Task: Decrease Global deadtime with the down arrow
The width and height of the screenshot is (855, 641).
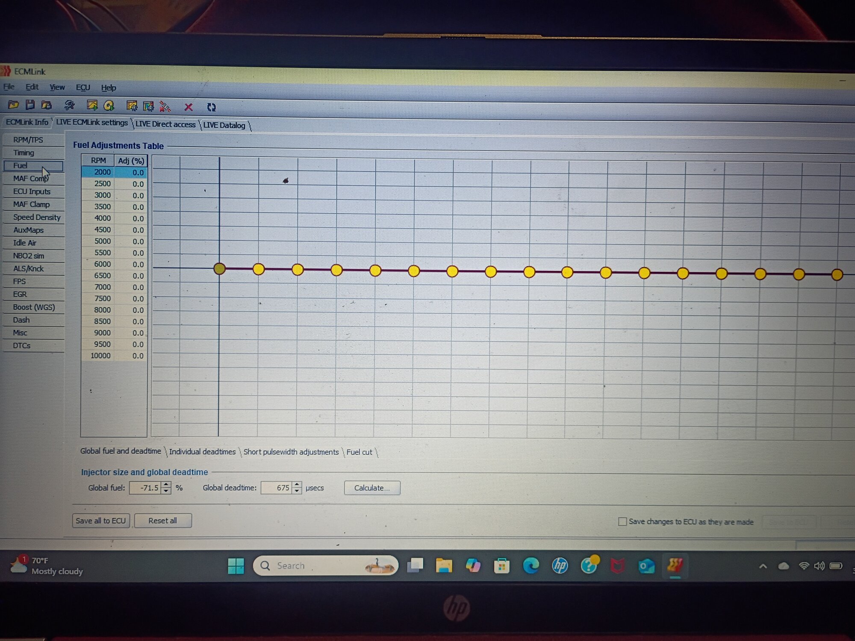Action: (x=297, y=491)
